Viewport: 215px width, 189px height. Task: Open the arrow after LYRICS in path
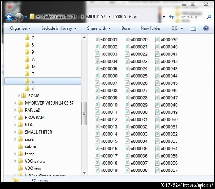click(x=130, y=17)
